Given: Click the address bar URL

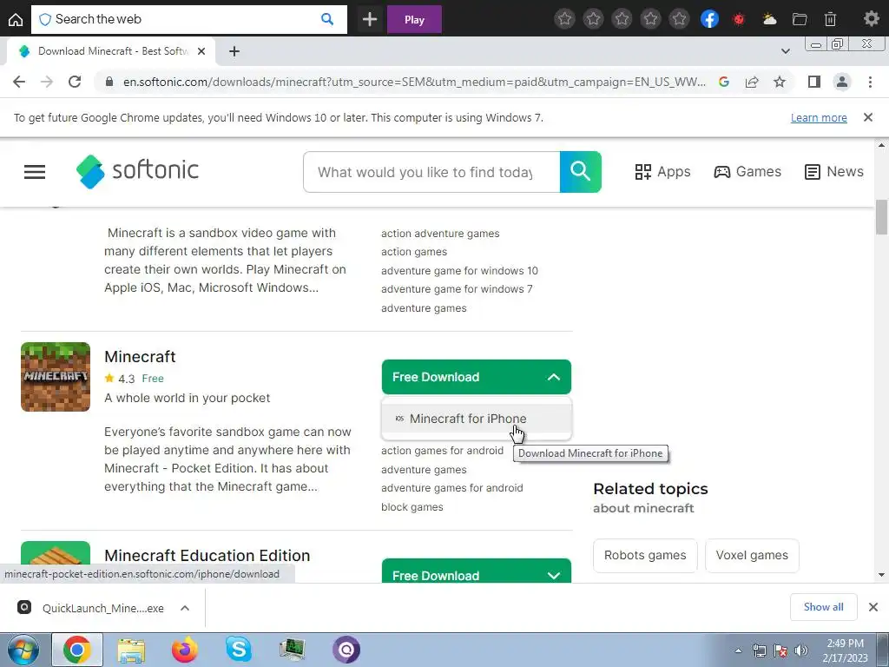Looking at the screenshot, I should [414, 82].
